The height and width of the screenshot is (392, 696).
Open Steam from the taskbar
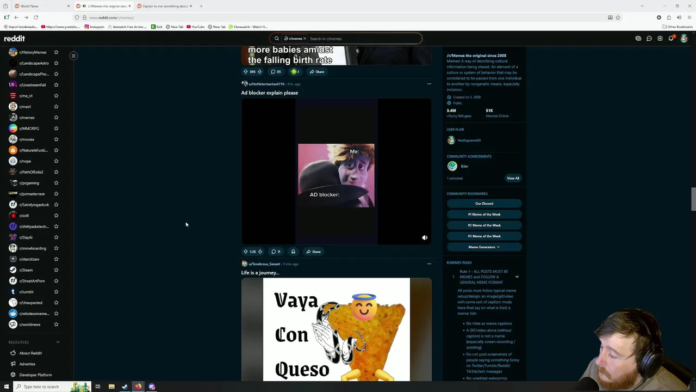(125, 387)
